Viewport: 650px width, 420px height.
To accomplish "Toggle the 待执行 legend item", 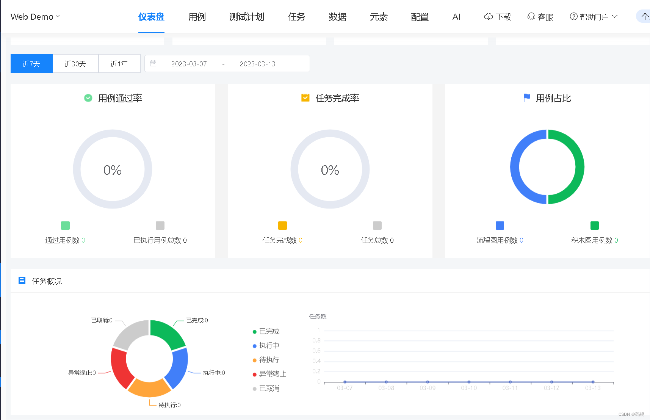I will pyautogui.click(x=266, y=360).
